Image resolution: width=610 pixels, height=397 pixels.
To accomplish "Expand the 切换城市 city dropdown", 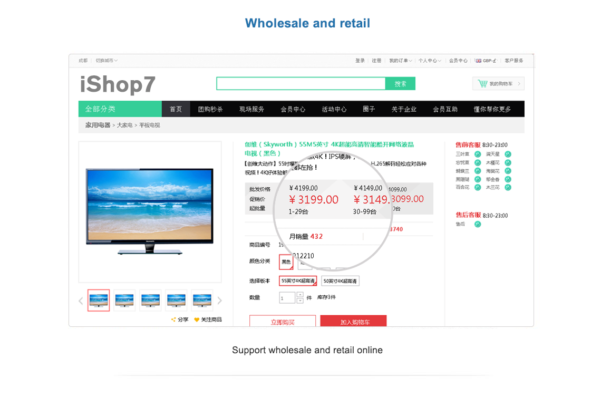I will (x=106, y=61).
